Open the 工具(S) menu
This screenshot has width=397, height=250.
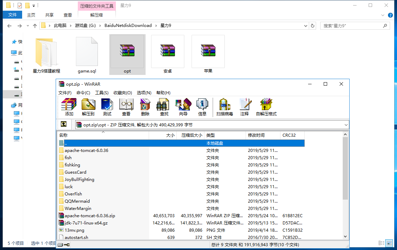point(102,93)
